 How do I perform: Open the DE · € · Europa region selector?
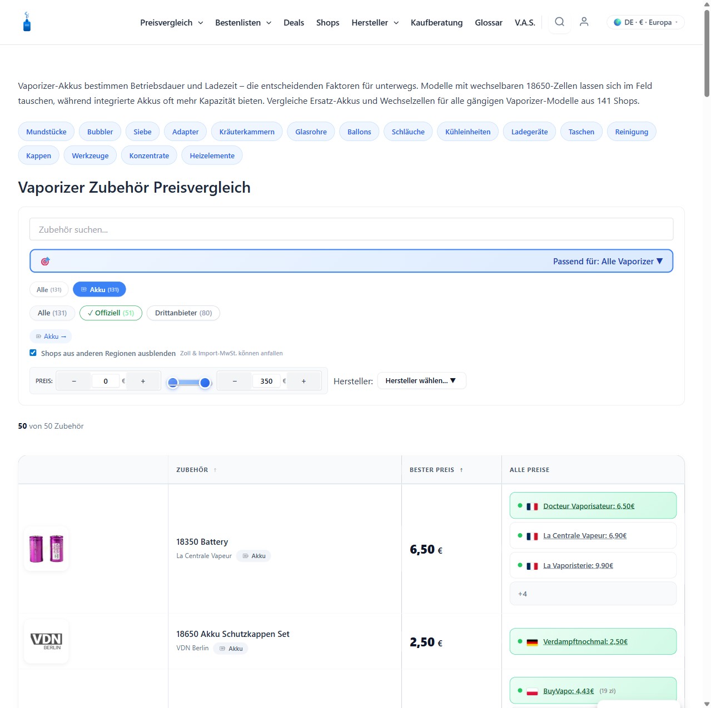(x=645, y=23)
